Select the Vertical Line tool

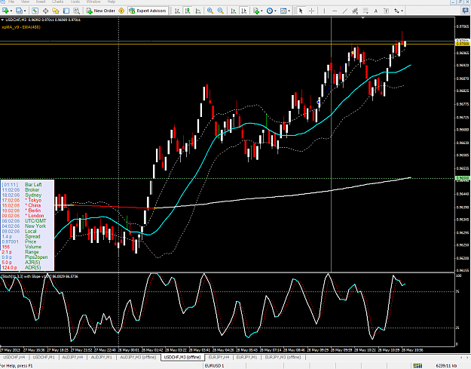coord(324,11)
